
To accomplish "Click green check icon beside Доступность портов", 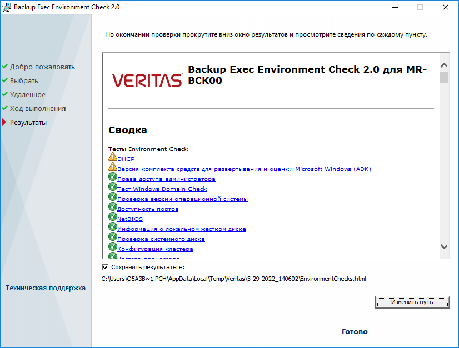I will [113, 207].
